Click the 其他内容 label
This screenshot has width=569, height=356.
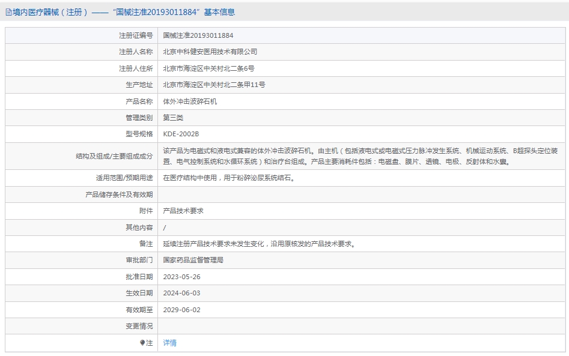[139, 228]
